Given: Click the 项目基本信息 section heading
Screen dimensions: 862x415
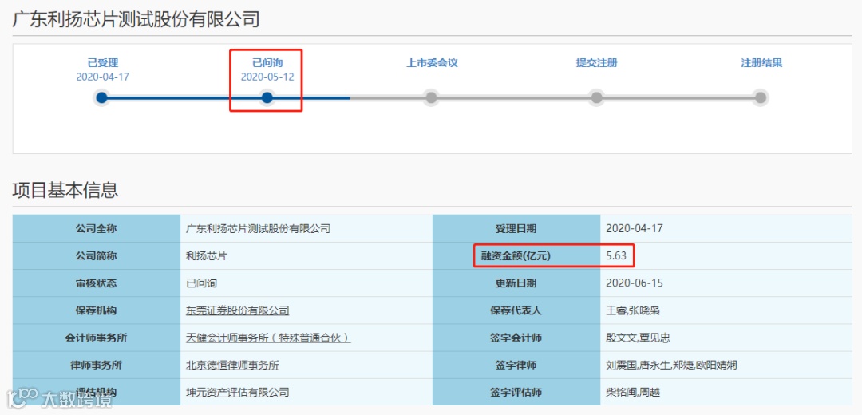Looking at the screenshot, I should pos(65,190).
